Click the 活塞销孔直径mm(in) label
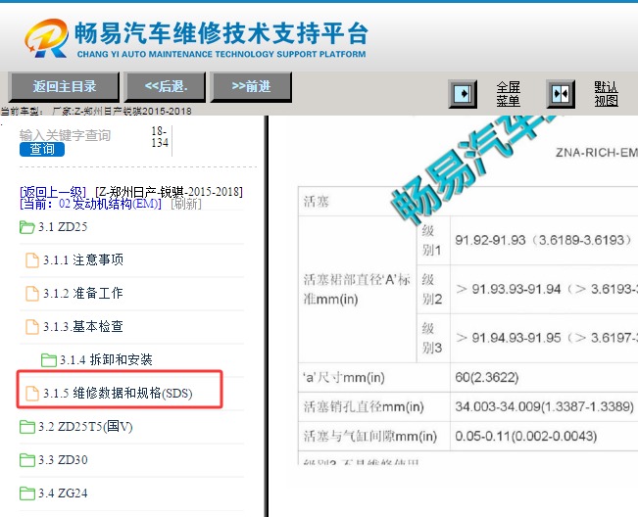The image size is (638, 517). pyautogui.click(x=364, y=407)
